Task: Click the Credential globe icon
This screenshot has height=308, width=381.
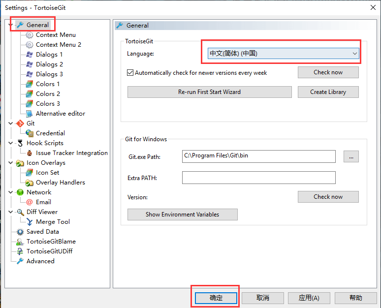Action: point(30,133)
